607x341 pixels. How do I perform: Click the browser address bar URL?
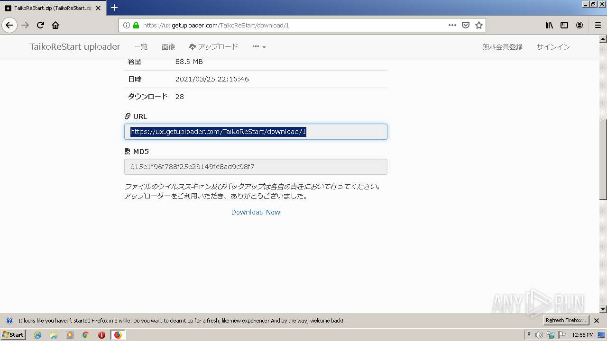[x=216, y=25]
